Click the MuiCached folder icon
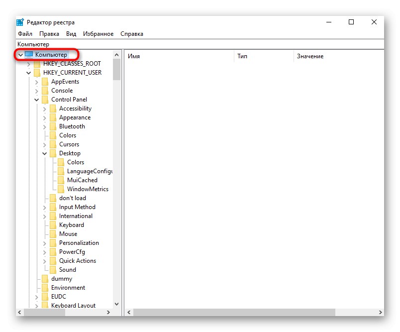This screenshot has height=332, width=400. tap(61, 180)
